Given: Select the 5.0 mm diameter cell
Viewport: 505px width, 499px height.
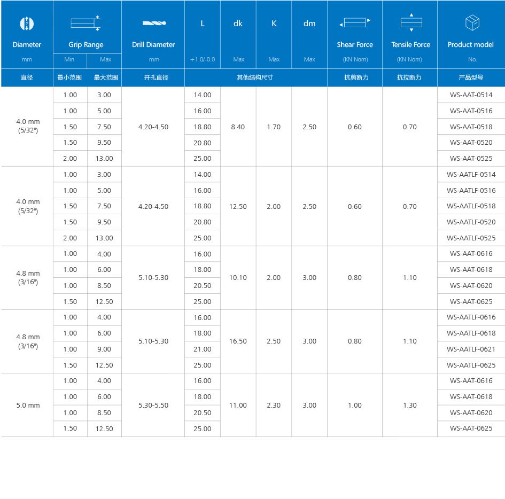Looking at the screenshot, I should [28, 406].
